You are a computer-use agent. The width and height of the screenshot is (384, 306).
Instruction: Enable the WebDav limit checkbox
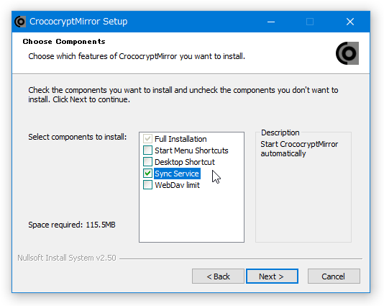tap(147, 185)
